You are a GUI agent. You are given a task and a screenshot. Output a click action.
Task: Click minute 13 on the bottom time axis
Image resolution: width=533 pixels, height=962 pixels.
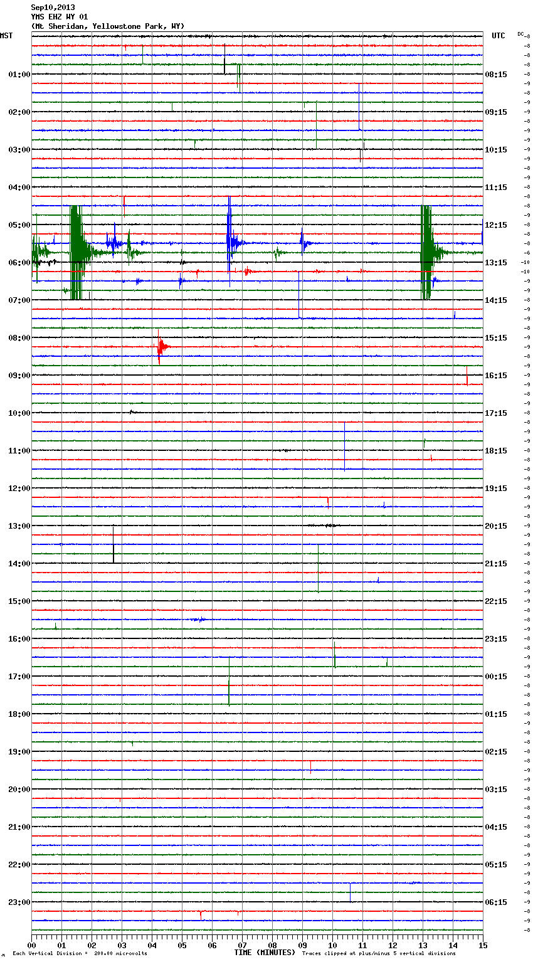pyautogui.click(x=423, y=945)
